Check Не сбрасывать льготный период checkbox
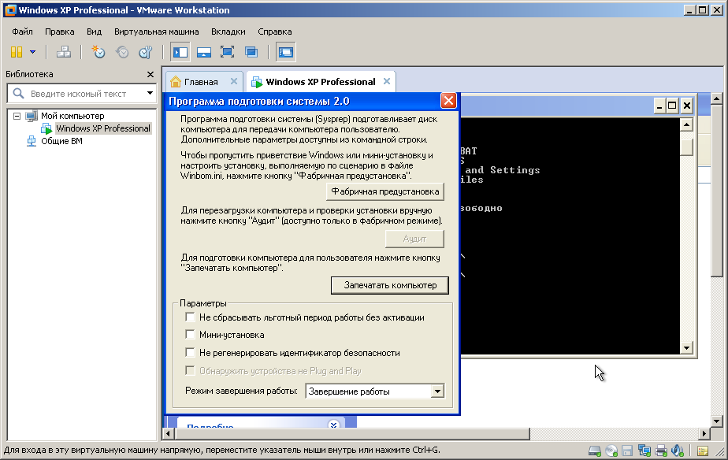Viewport: 728px width, 460px height. [190, 317]
